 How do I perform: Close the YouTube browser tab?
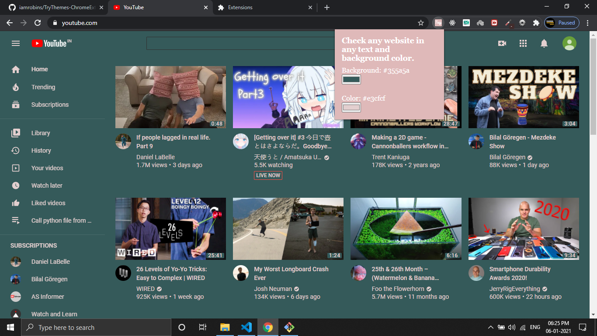(x=206, y=7)
